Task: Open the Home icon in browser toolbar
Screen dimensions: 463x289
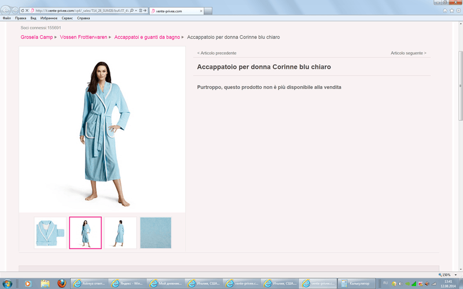Action: (x=445, y=10)
